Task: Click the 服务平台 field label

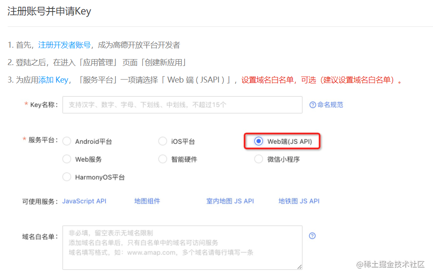Action: 40,140
